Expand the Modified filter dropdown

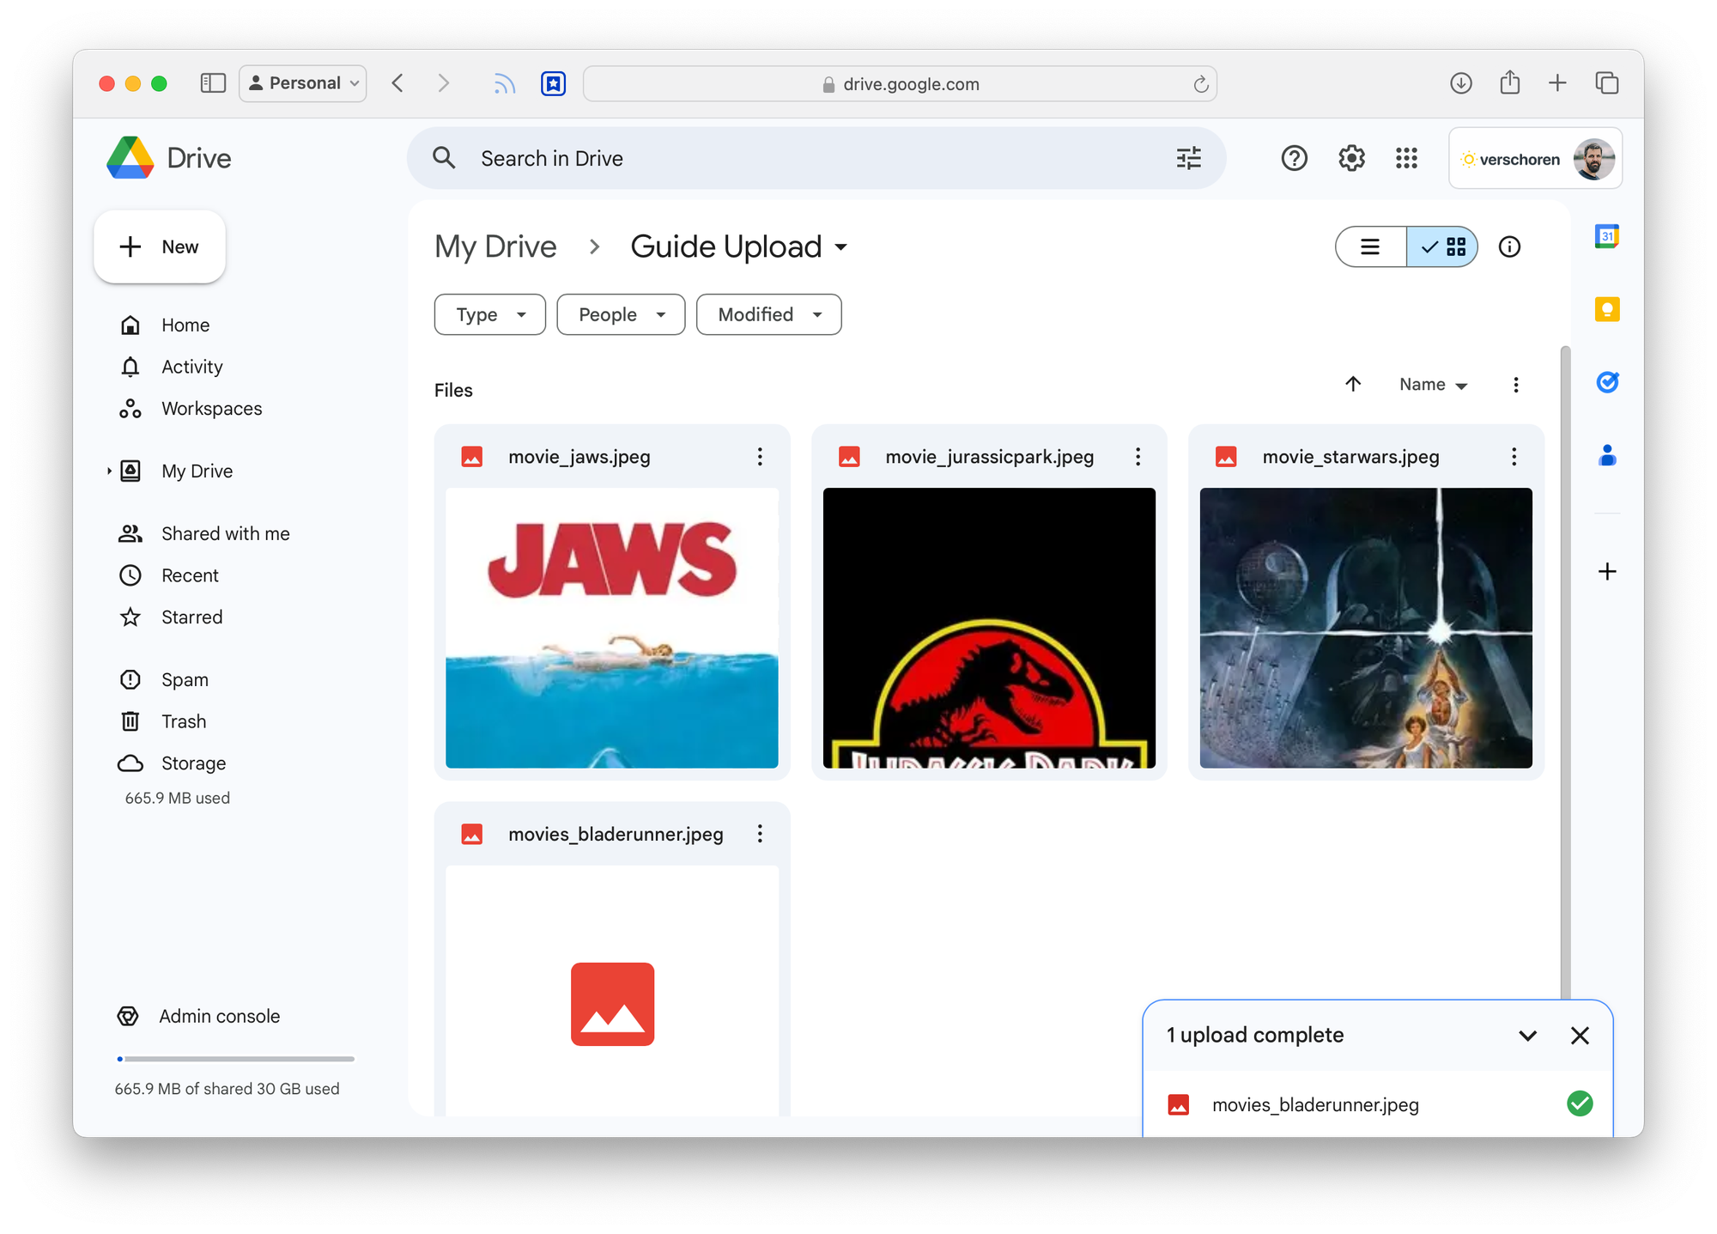click(x=768, y=314)
